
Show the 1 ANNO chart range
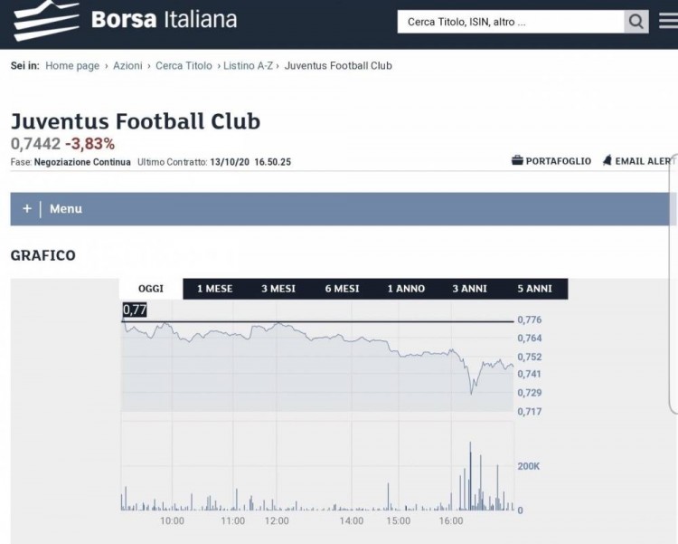pos(406,289)
